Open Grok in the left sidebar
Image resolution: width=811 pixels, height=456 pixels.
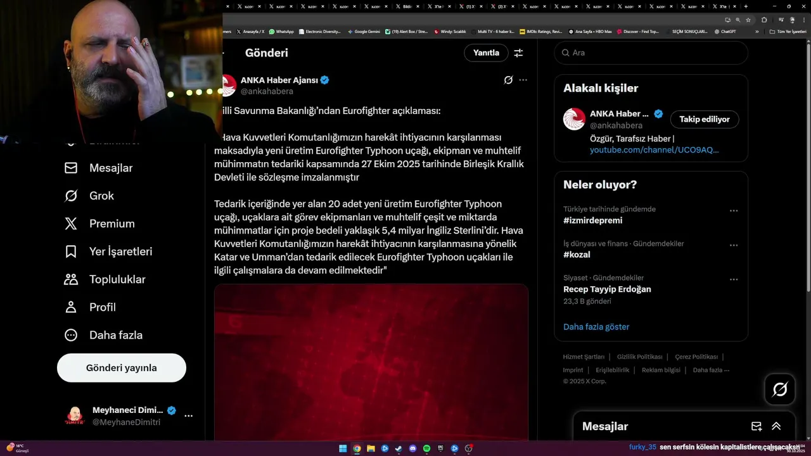89,196
